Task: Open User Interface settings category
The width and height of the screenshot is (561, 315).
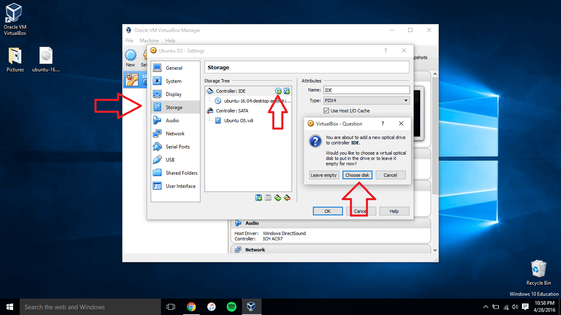Action: [175, 186]
